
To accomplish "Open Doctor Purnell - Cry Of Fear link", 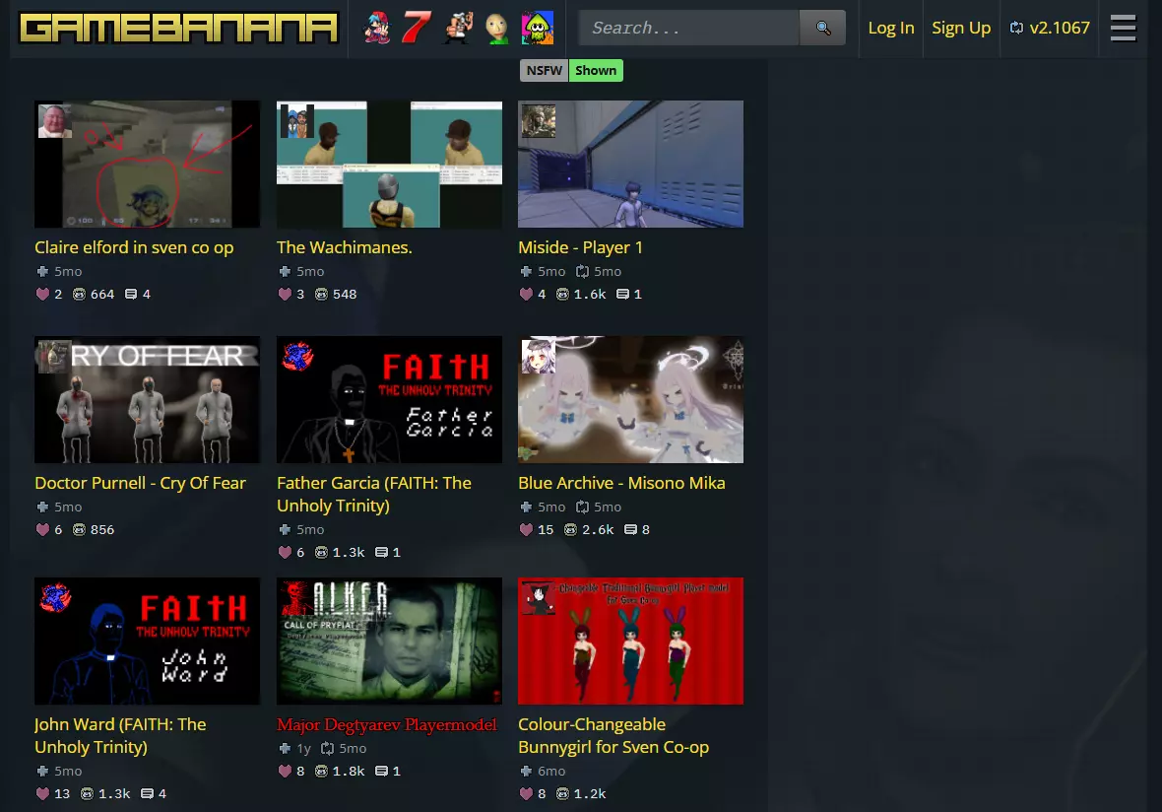I will pos(140,483).
